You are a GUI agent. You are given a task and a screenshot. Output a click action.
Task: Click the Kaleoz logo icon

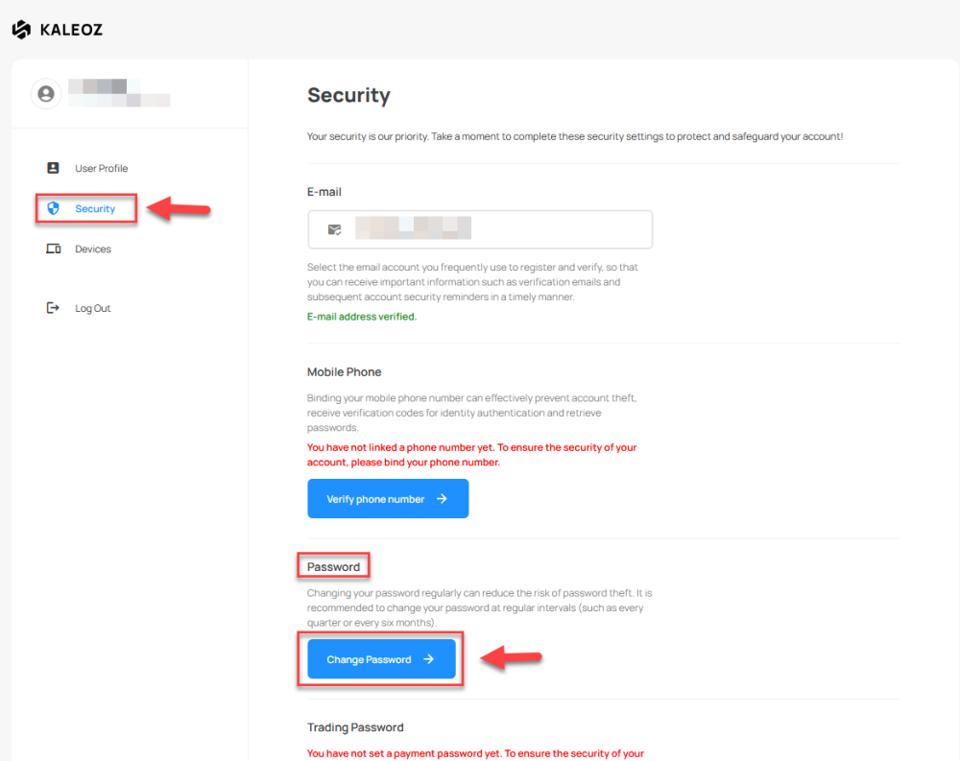tap(22, 30)
